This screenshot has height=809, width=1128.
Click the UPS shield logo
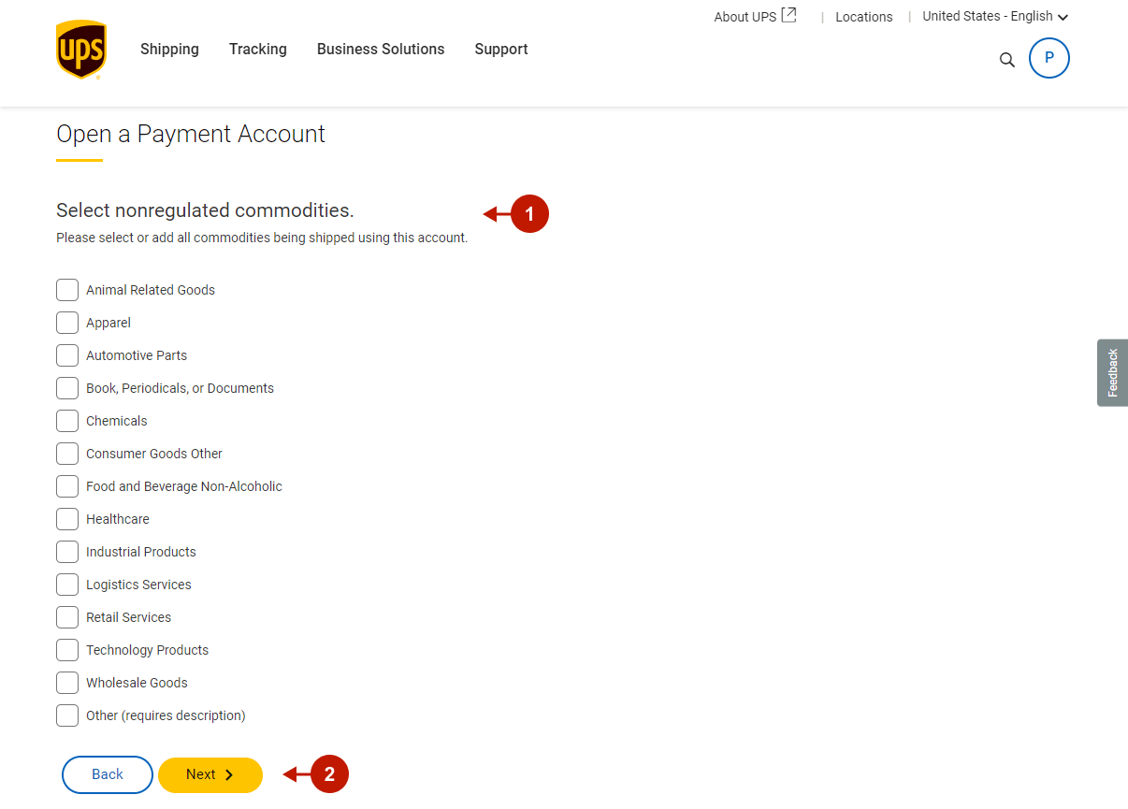tap(80, 50)
